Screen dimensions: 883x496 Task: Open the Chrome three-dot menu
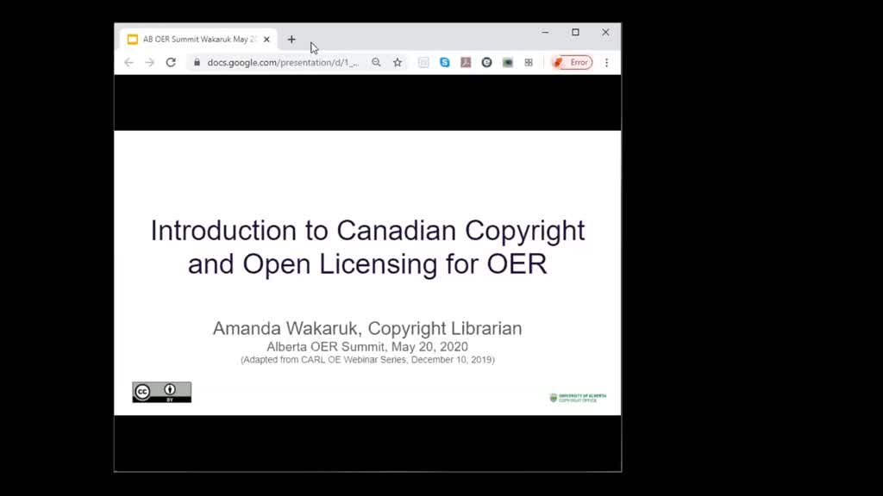point(606,62)
